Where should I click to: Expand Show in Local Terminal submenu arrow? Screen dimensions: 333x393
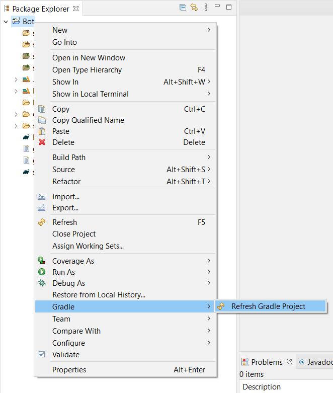coord(209,94)
